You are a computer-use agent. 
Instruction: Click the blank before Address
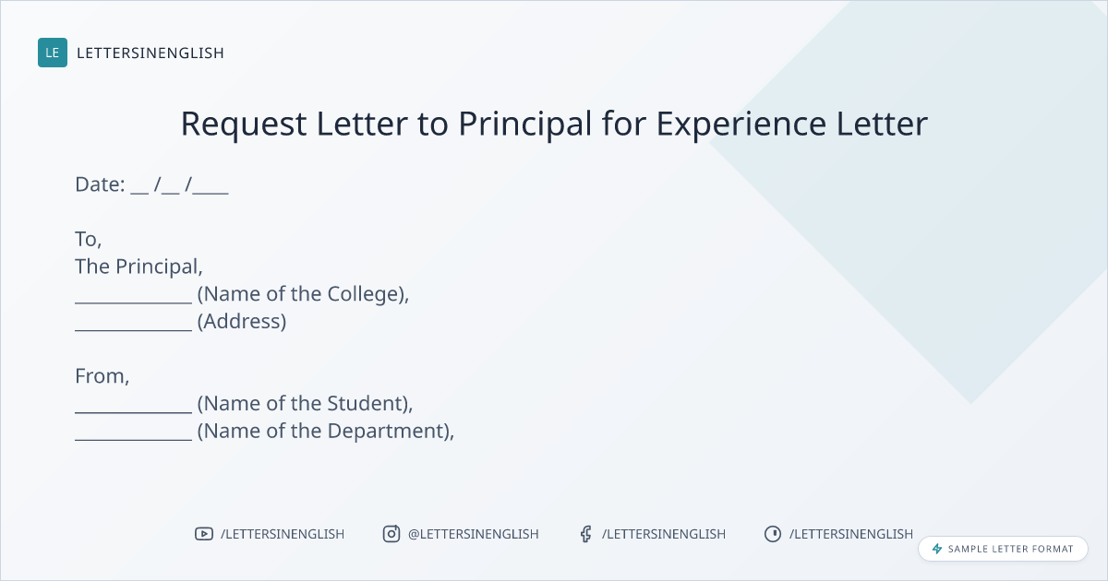click(x=133, y=325)
